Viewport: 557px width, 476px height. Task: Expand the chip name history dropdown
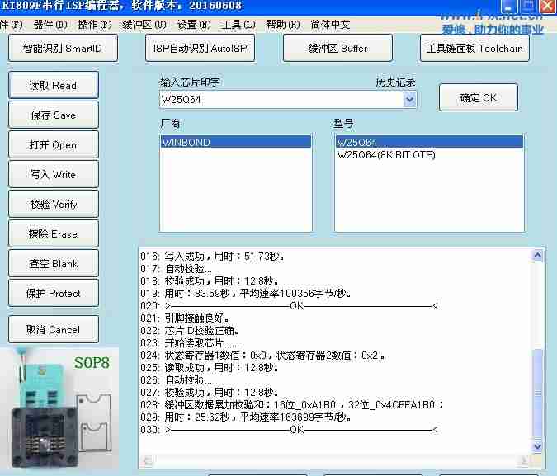click(x=410, y=100)
